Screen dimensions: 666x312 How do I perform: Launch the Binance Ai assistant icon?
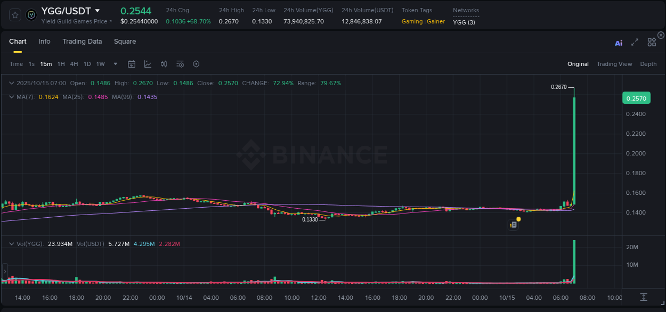click(x=619, y=43)
